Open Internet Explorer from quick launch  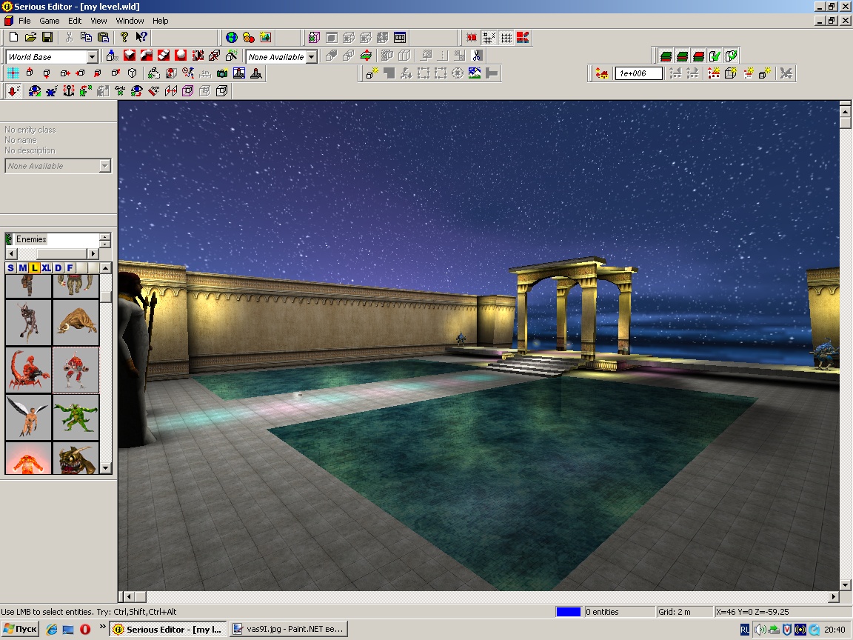52,629
